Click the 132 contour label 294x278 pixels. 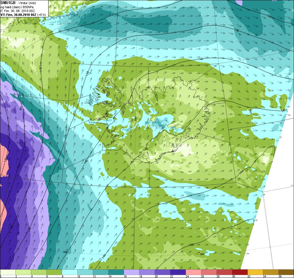point(6,160)
